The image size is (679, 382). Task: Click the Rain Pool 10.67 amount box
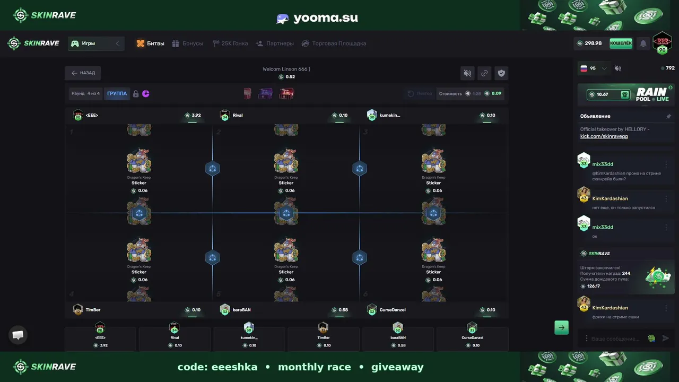coord(608,94)
